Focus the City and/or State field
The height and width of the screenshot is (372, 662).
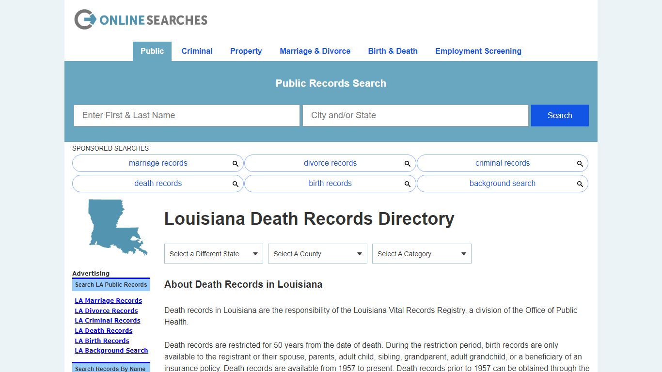click(415, 115)
